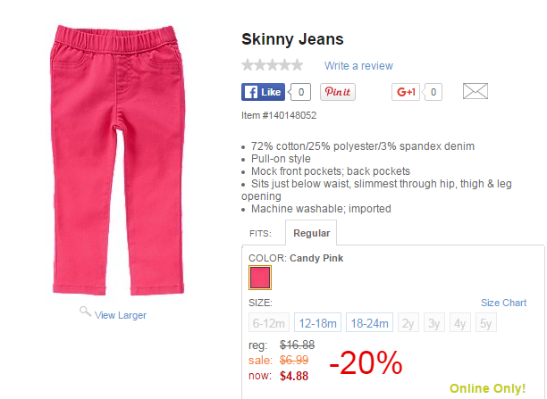Switch to the Regular fit tab
Image resolution: width=547 pixels, height=399 pixels.
point(311,233)
